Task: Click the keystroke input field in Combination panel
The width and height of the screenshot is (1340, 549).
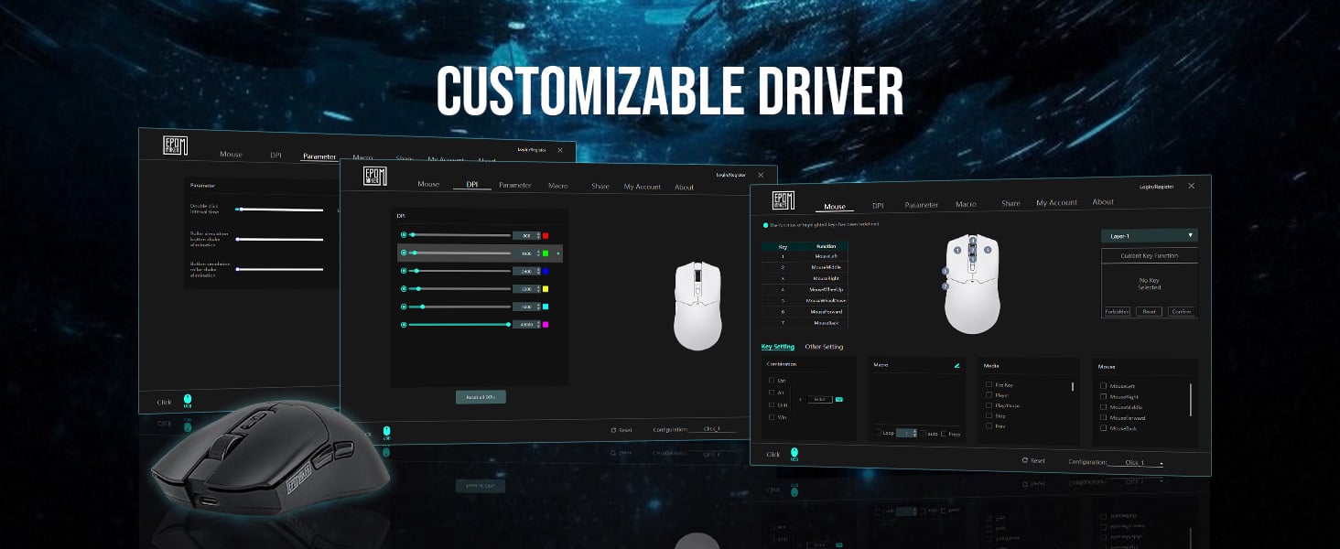Action: tap(819, 399)
